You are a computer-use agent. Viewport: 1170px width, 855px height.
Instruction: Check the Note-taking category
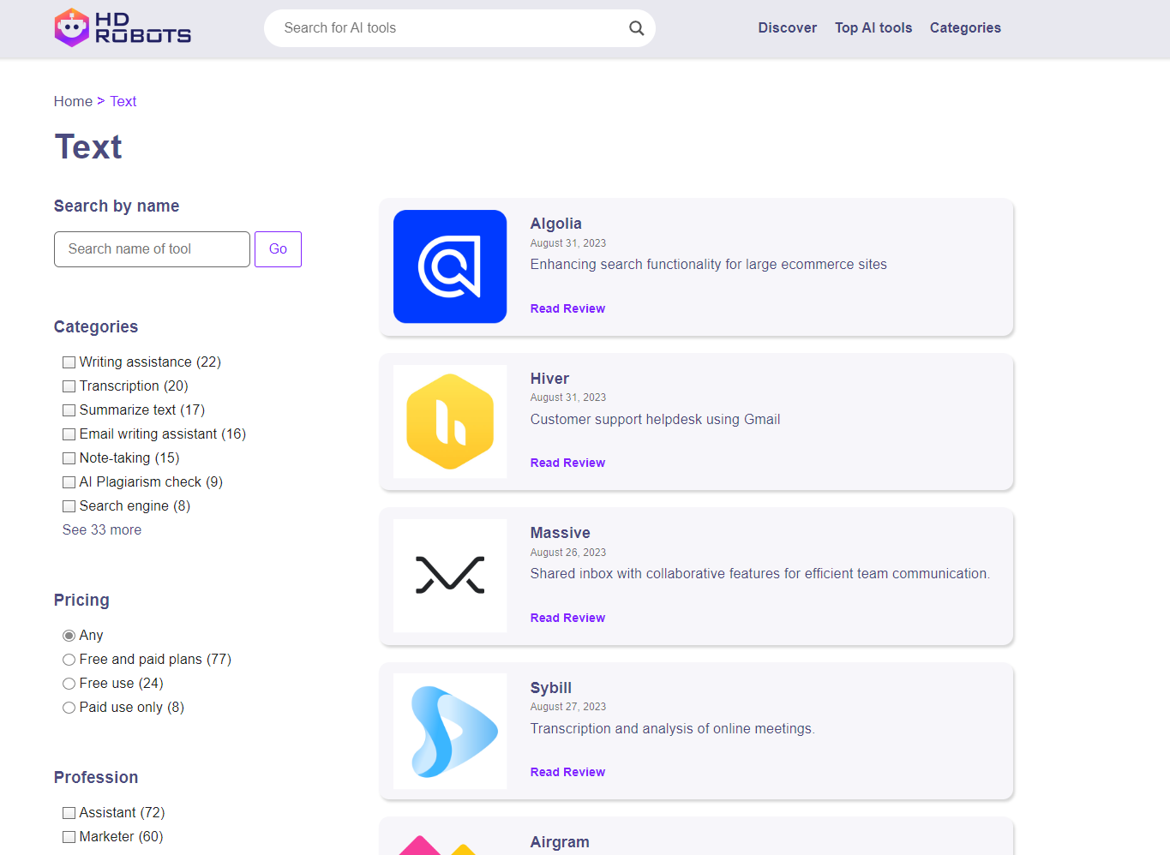(x=69, y=458)
